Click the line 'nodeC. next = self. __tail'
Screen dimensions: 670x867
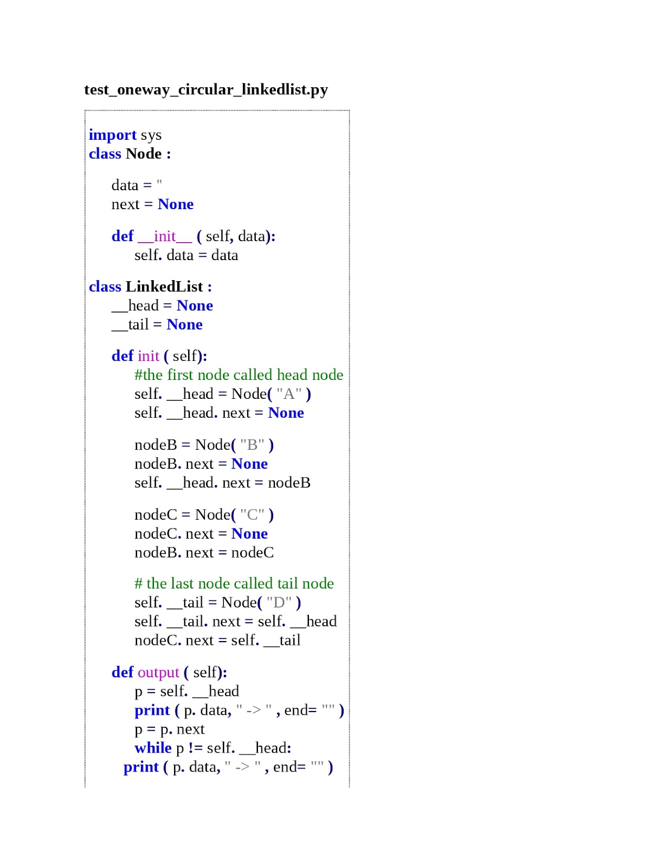click(x=217, y=640)
